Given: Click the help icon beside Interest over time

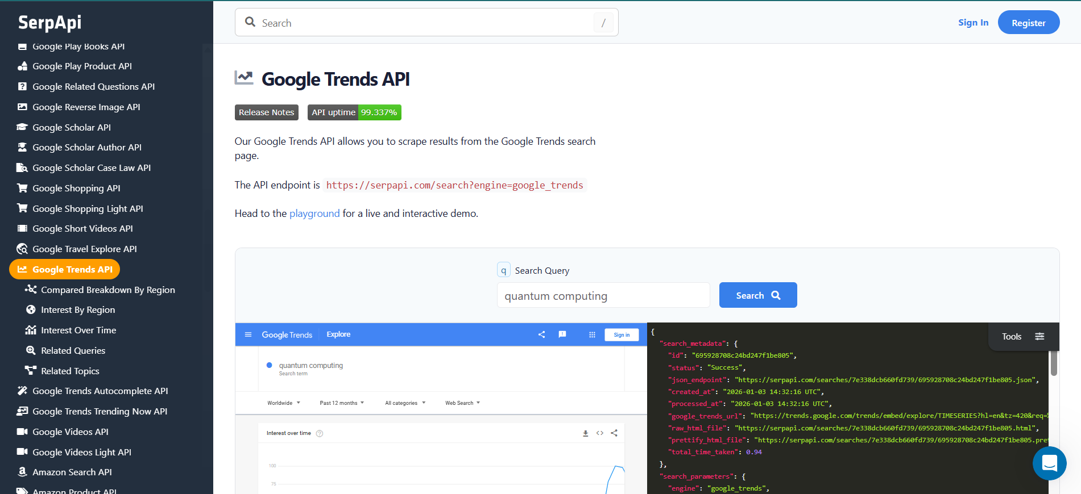Looking at the screenshot, I should point(320,434).
